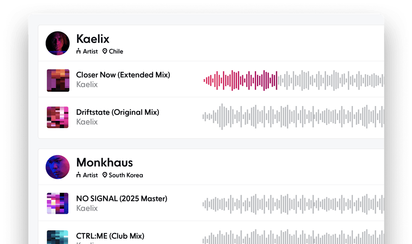Open the Monkhaus artist name heading
The width and height of the screenshot is (412, 244).
click(x=105, y=163)
